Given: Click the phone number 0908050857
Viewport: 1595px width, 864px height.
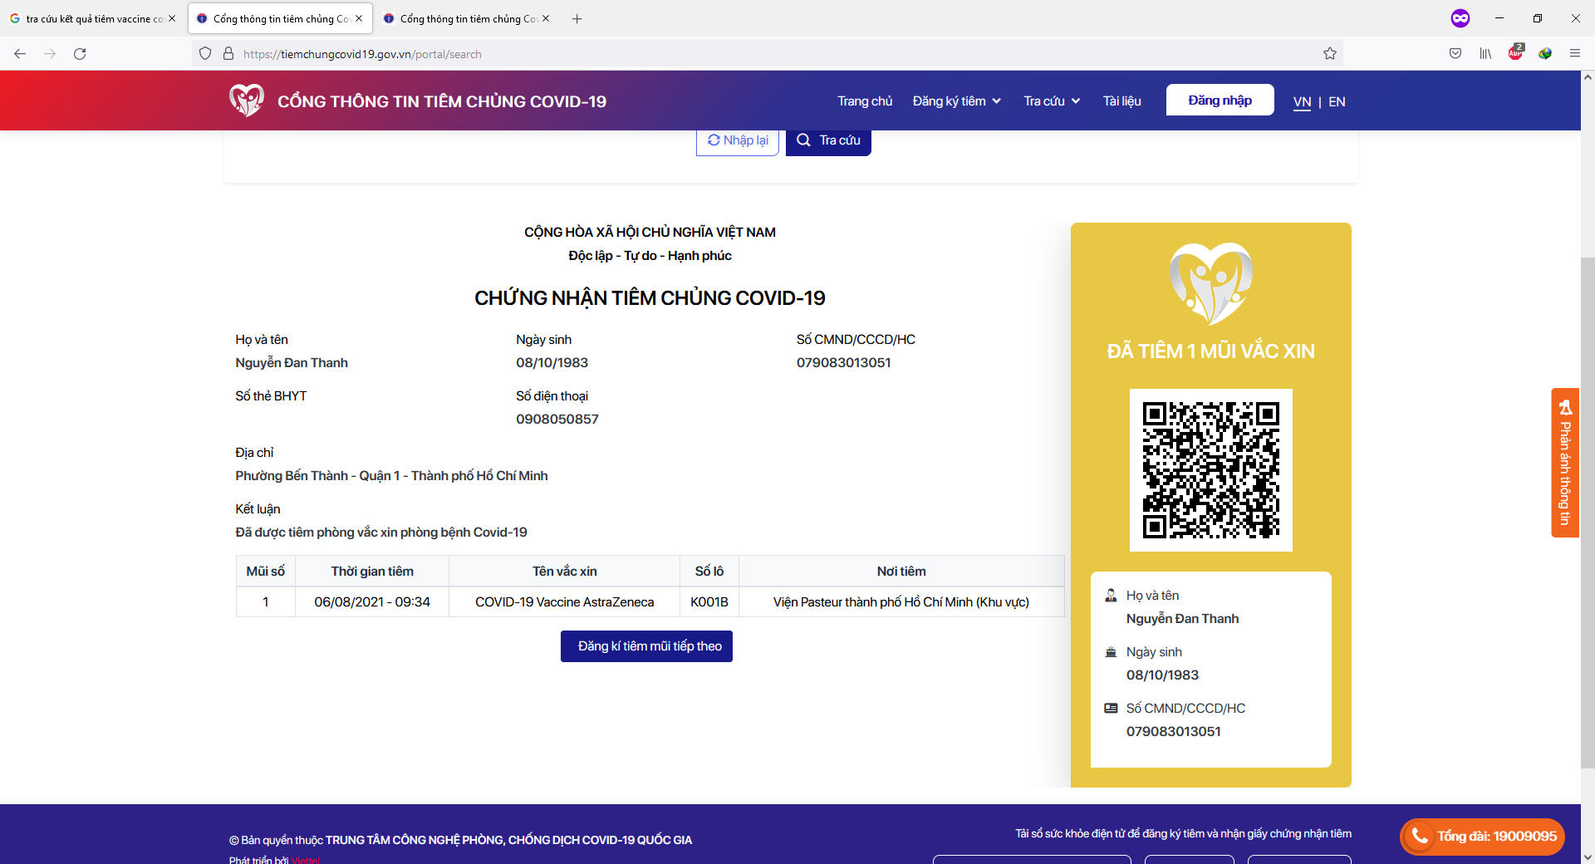Looking at the screenshot, I should tap(557, 420).
